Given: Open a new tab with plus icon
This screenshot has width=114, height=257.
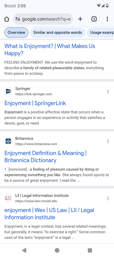Looking at the screenshot, I should click(x=80, y=19).
